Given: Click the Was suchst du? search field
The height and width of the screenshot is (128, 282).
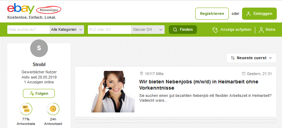Looking at the screenshot, I should 28,30.
